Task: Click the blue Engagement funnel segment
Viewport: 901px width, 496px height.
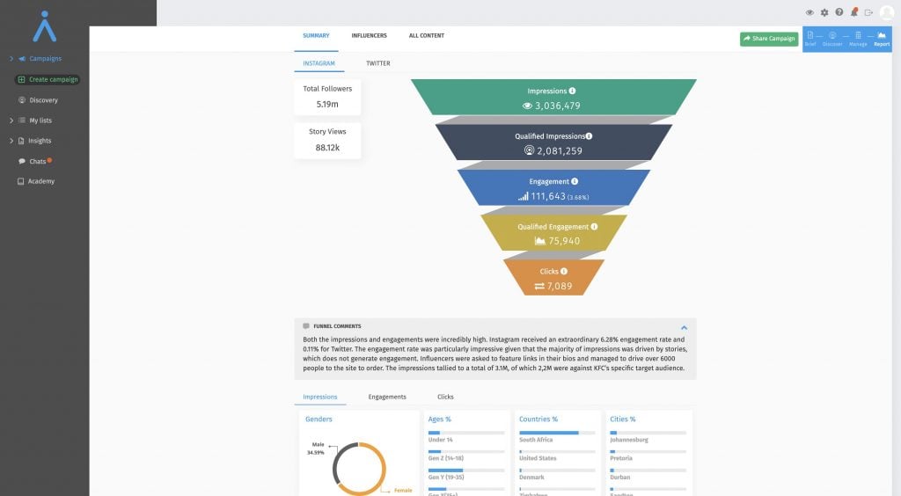Action: coord(553,187)
